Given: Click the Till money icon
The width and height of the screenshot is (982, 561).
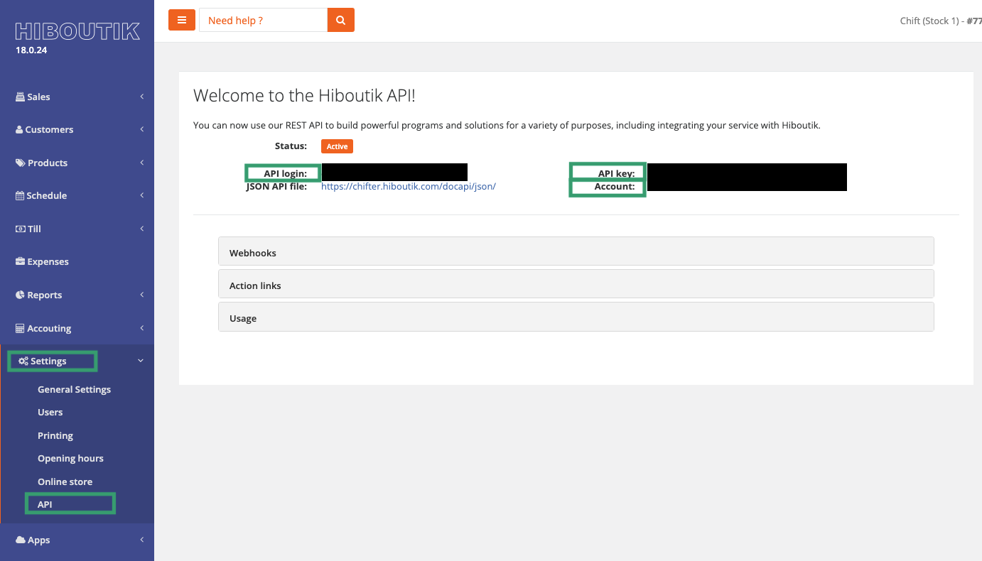Looking at the screenshot, I should click(x=21, y=229).
